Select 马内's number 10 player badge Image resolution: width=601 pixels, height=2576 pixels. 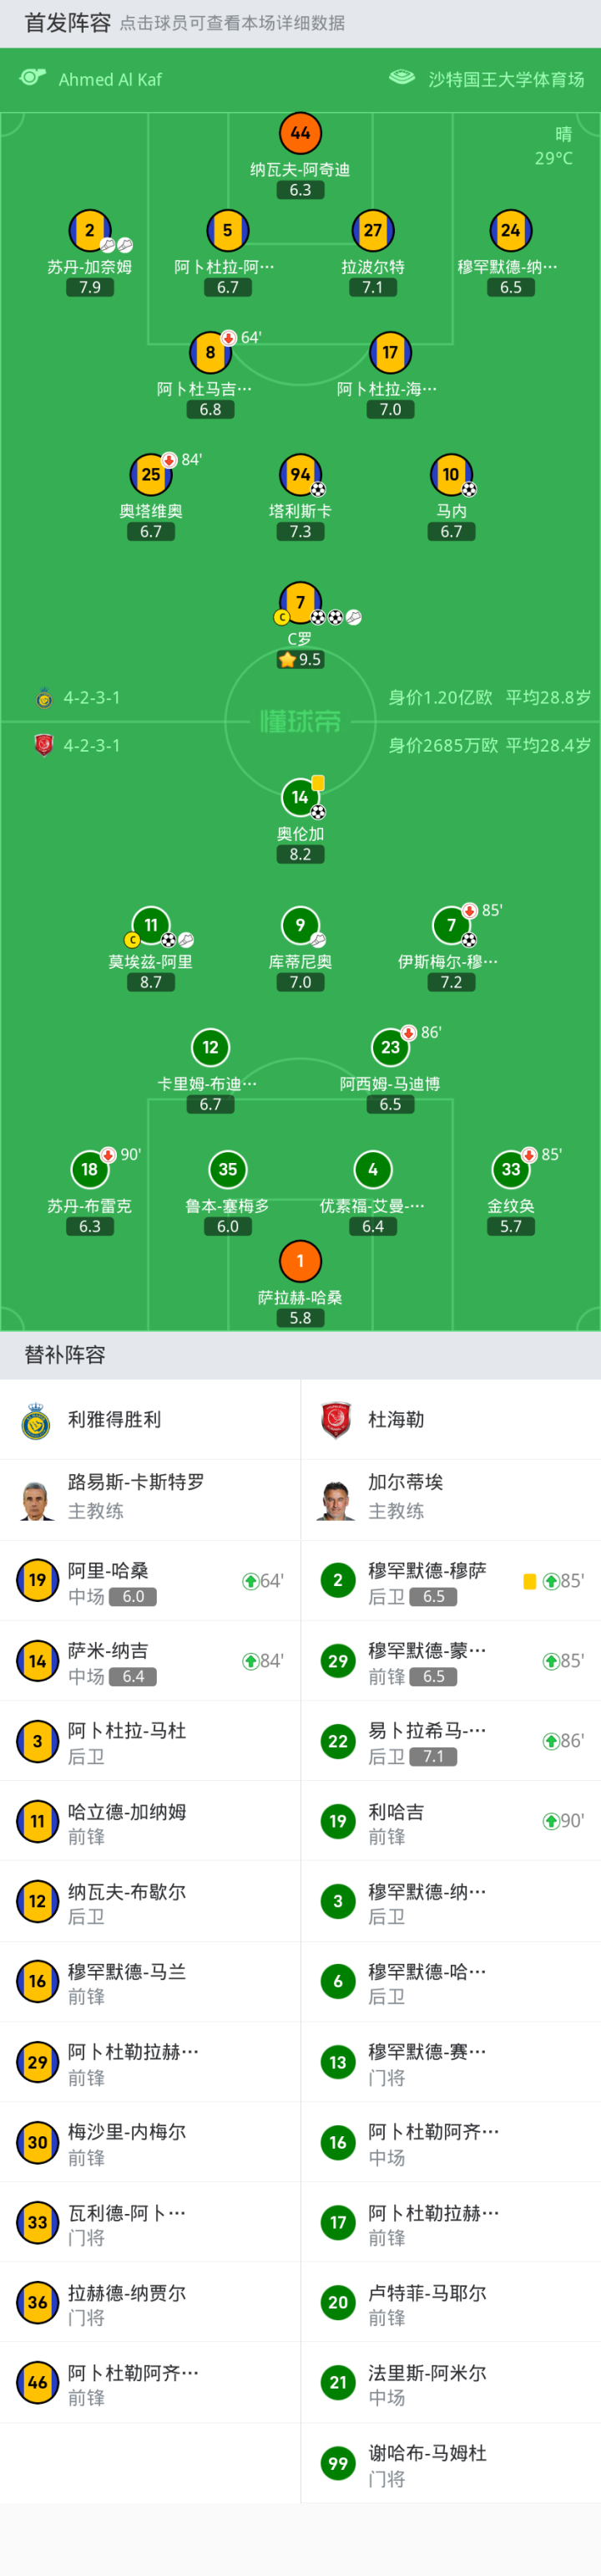(x=452, y=475)
